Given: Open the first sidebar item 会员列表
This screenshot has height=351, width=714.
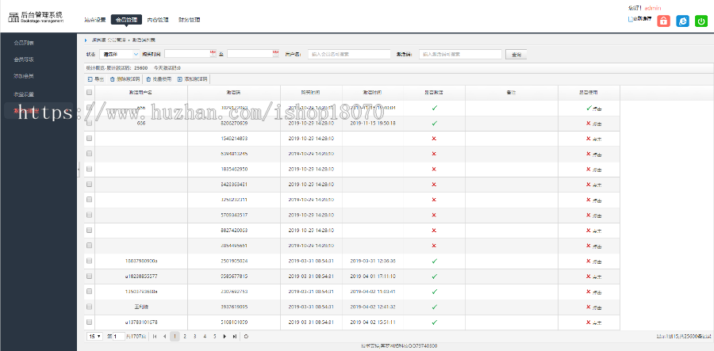Looking at the screenshot, I should 24,43.
